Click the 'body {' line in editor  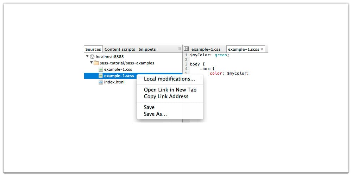(197, 64)
